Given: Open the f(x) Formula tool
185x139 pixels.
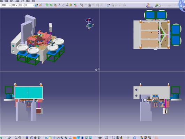Looking at the screenshot, I should [16, 138].
